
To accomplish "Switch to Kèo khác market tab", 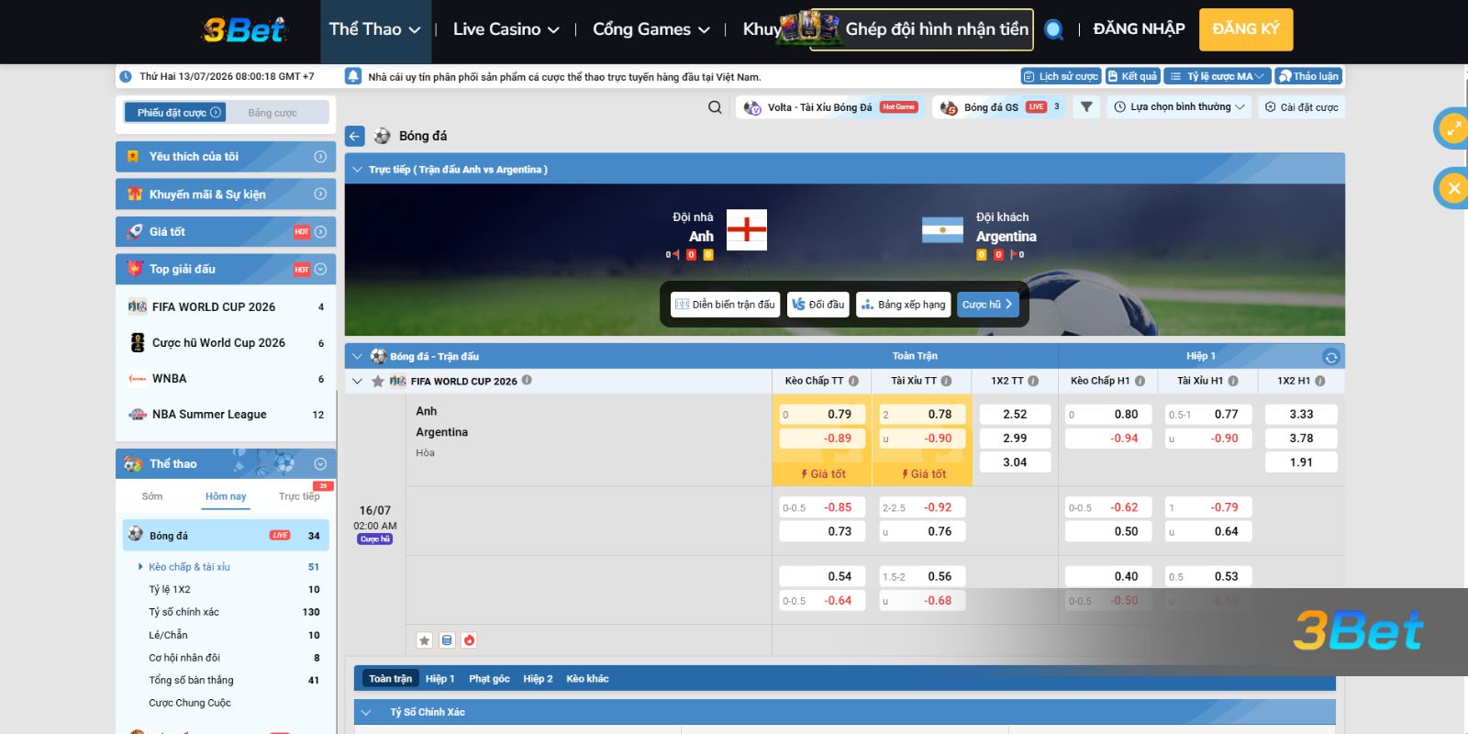I will pos(587,679).
